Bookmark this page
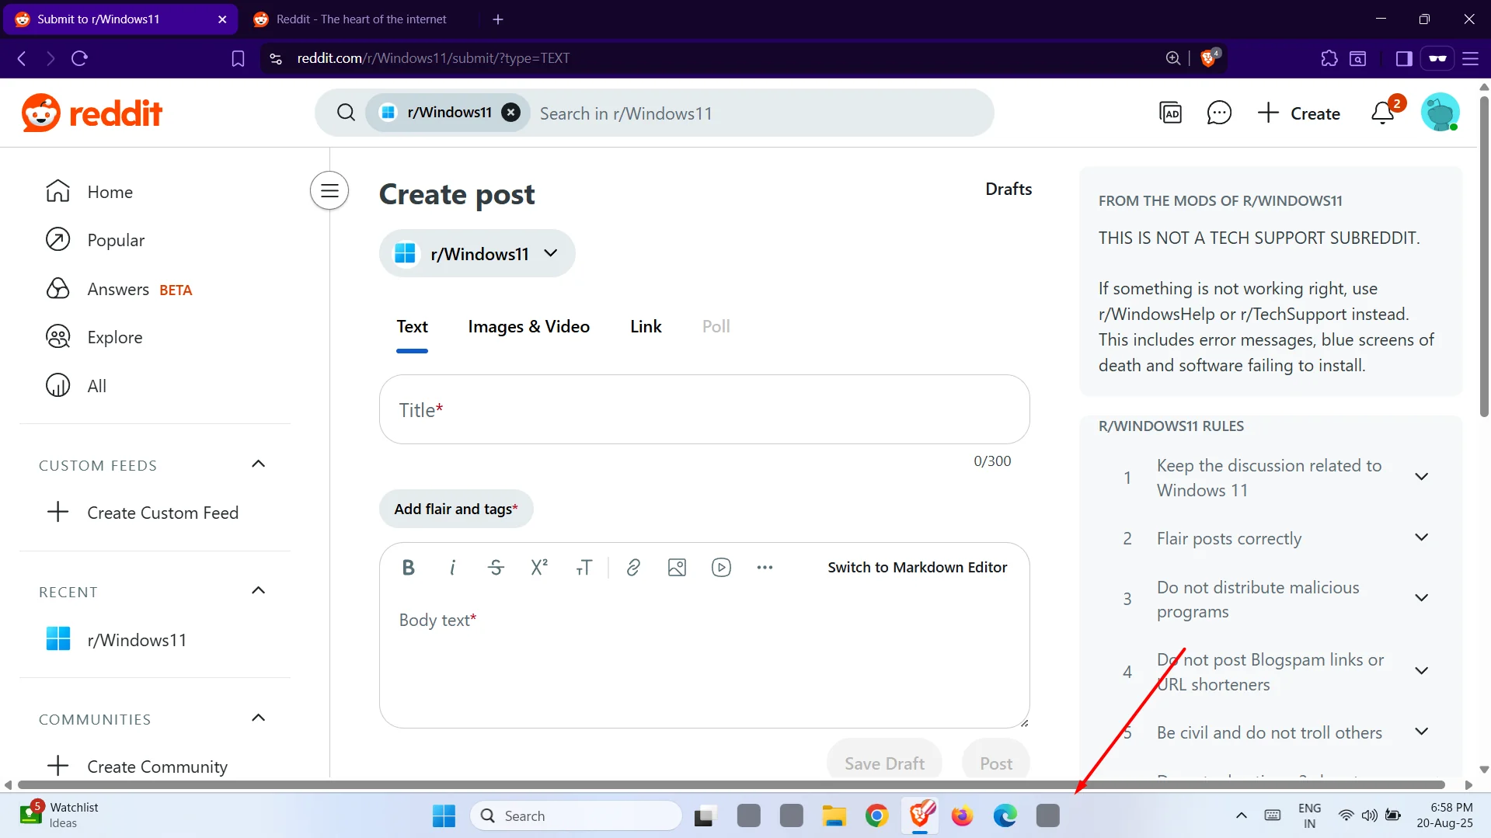The image size is (1491, 838). click(238, 58)
